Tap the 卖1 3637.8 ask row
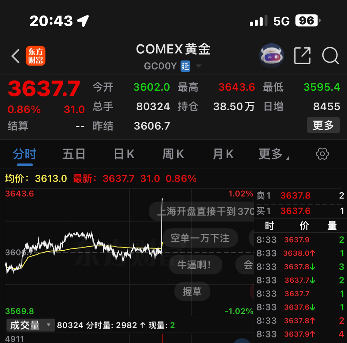Viewport: 347px width, 343px height. click(x=300, y=196)
